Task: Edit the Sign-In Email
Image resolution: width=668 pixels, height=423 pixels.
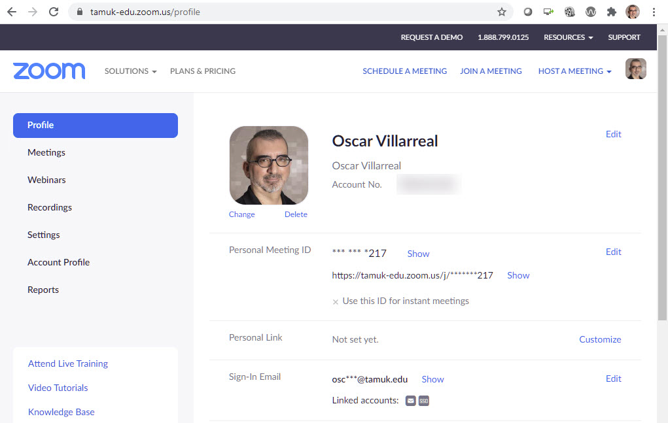Action: (614, 379)
